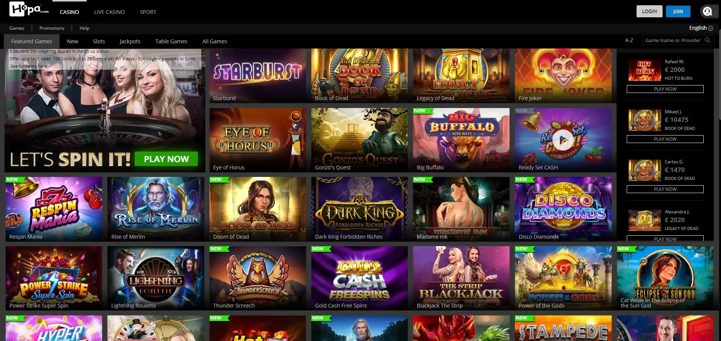This screenshot has width=721, height=341.
Task: Click the LOGIN button
Action: pyautogui.click(x=649, y=11)
